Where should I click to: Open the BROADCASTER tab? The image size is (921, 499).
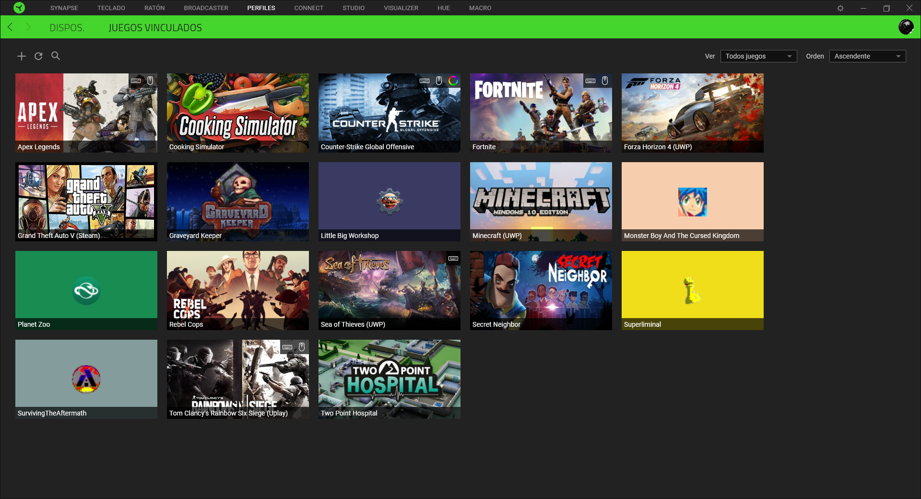pyautogui.click(x=206, y=8)
